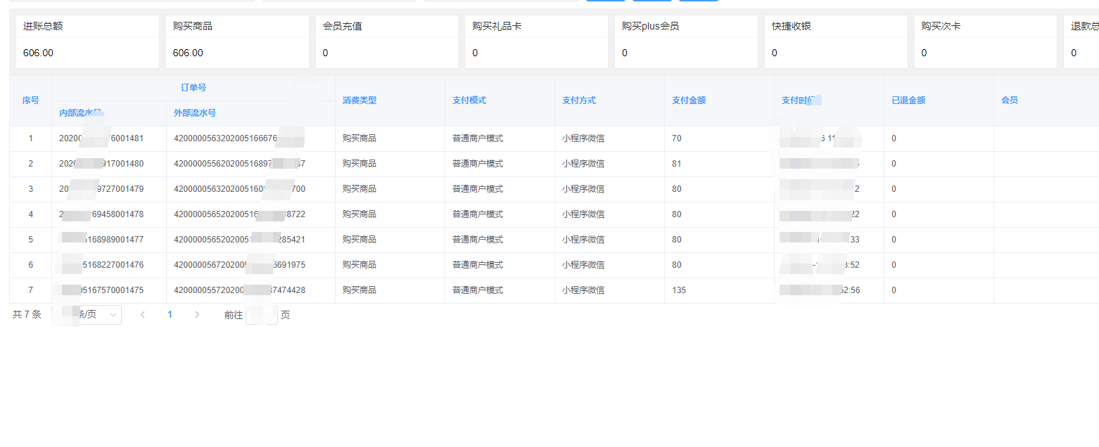Select page 1 in pagination
This screenshot has height=447, width=1099.
coord(170,315)
